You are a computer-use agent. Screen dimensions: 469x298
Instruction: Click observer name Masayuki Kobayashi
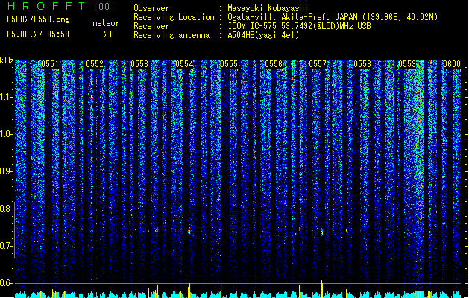pos(268,8)
